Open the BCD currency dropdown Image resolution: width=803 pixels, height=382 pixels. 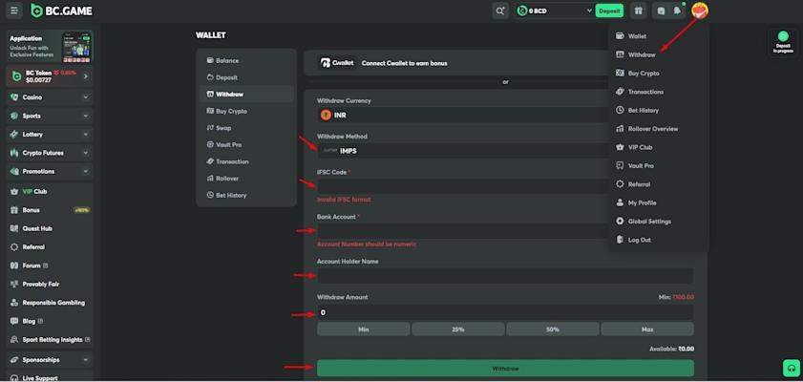click(554, 11)
